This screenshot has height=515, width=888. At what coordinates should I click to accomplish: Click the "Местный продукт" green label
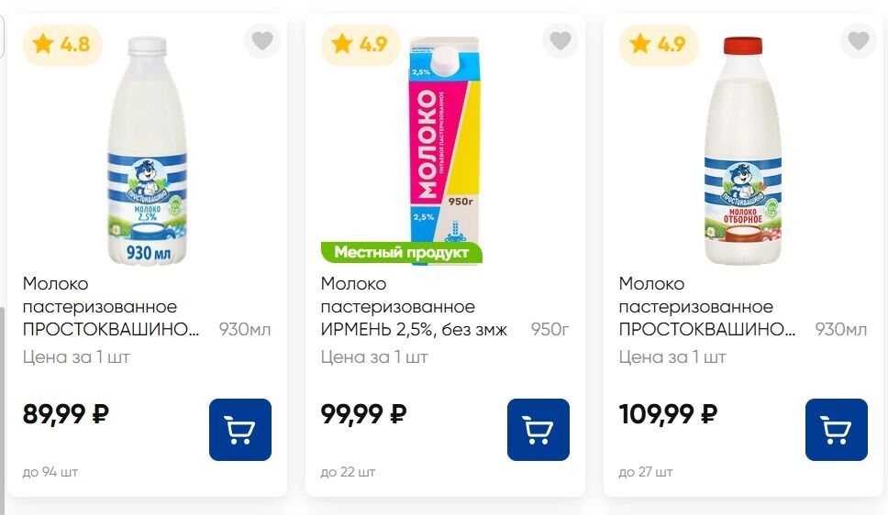tap(401, 252)
